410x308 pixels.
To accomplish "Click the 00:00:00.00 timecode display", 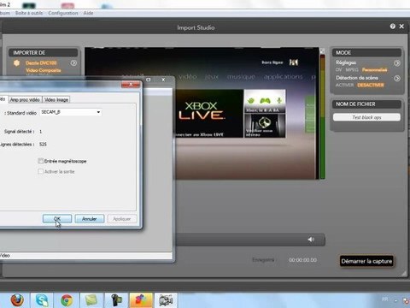I will 302,260.
